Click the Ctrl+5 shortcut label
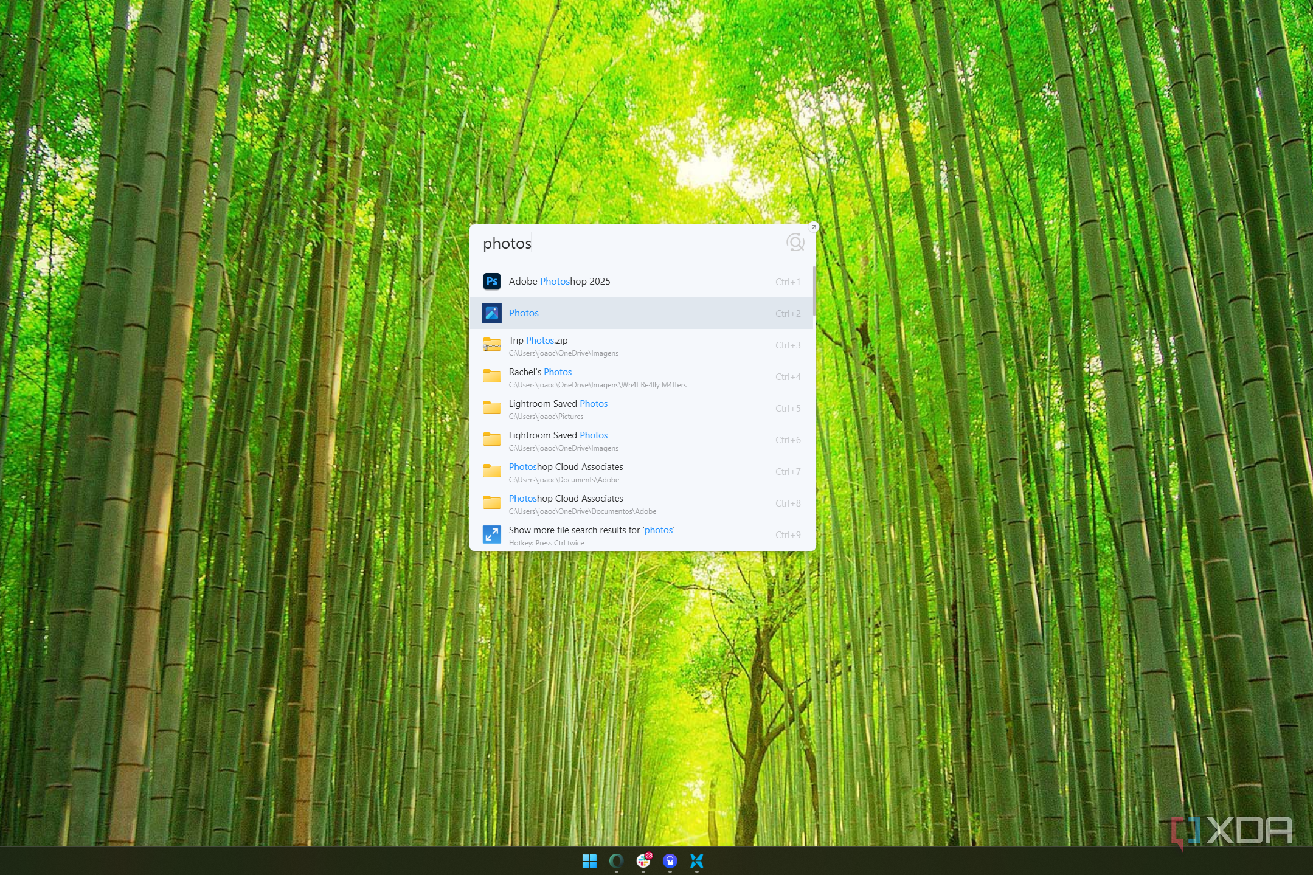1313x875 pixels. 788,408
